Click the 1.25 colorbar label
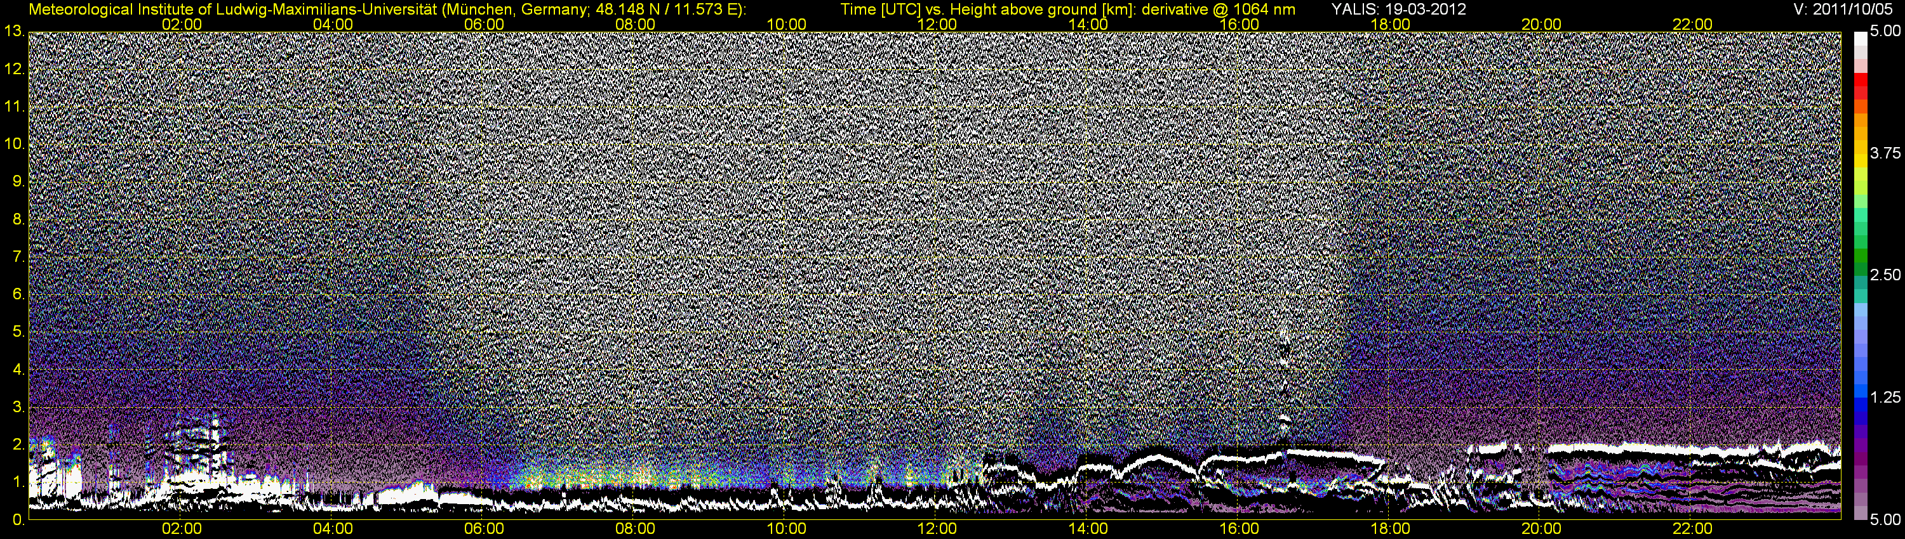The width and height of the screenshot is (1905, 539). [x=1885, y=397]
